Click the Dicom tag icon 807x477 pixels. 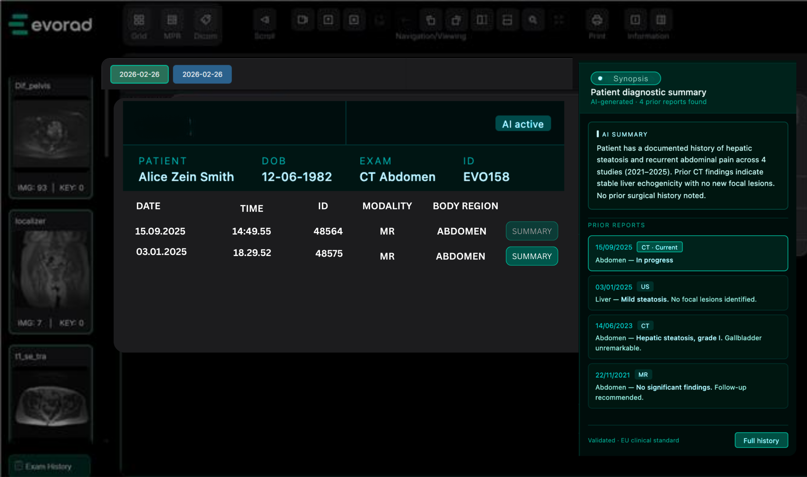(206, 20)
